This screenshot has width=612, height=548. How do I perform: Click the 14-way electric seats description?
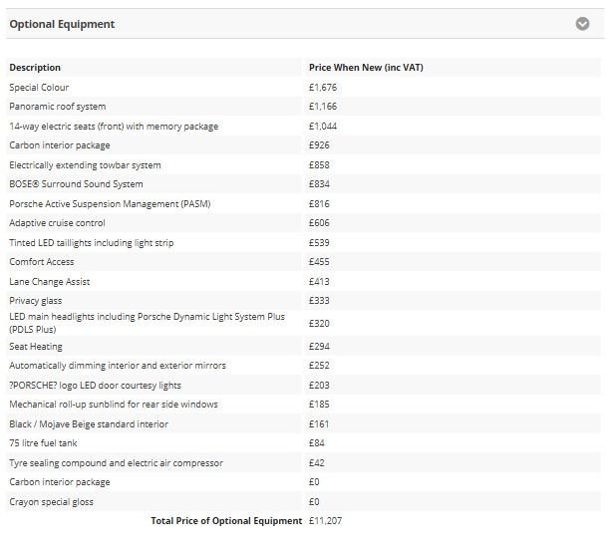(114, 127)
